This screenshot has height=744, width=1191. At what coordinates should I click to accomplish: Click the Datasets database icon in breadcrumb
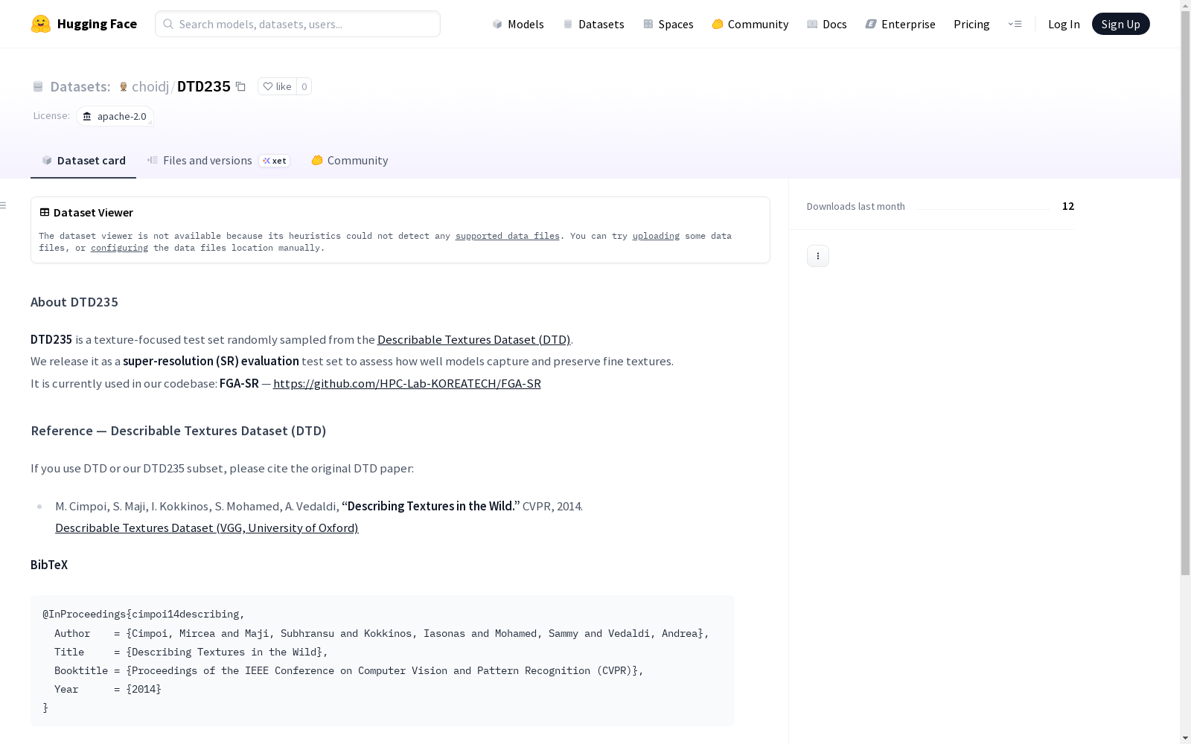click(38, 86)
